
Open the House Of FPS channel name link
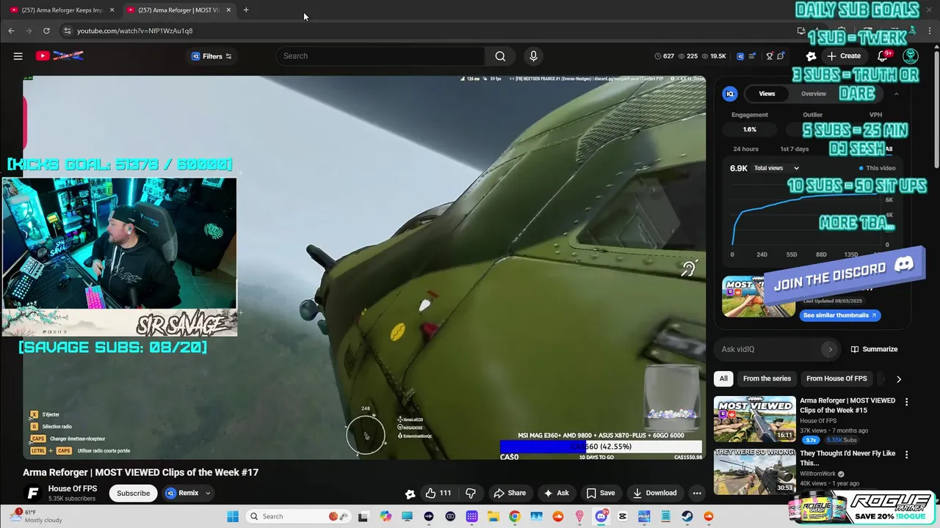[73, 488]
